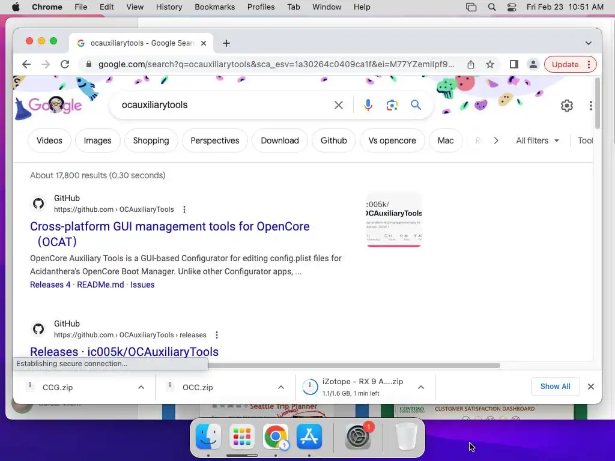
Task: Open Finder from the Dock
Action: point(208,437)
